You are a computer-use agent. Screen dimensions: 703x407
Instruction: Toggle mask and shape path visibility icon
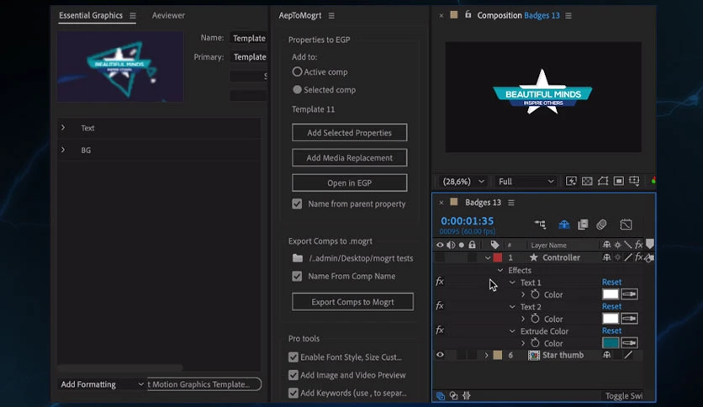pyautogui.click(x=603, y=181)
